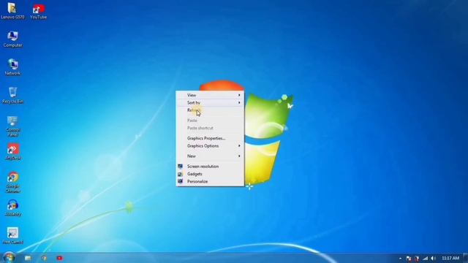Expand the Sort by submenu
468x263 pixels.
210,102
